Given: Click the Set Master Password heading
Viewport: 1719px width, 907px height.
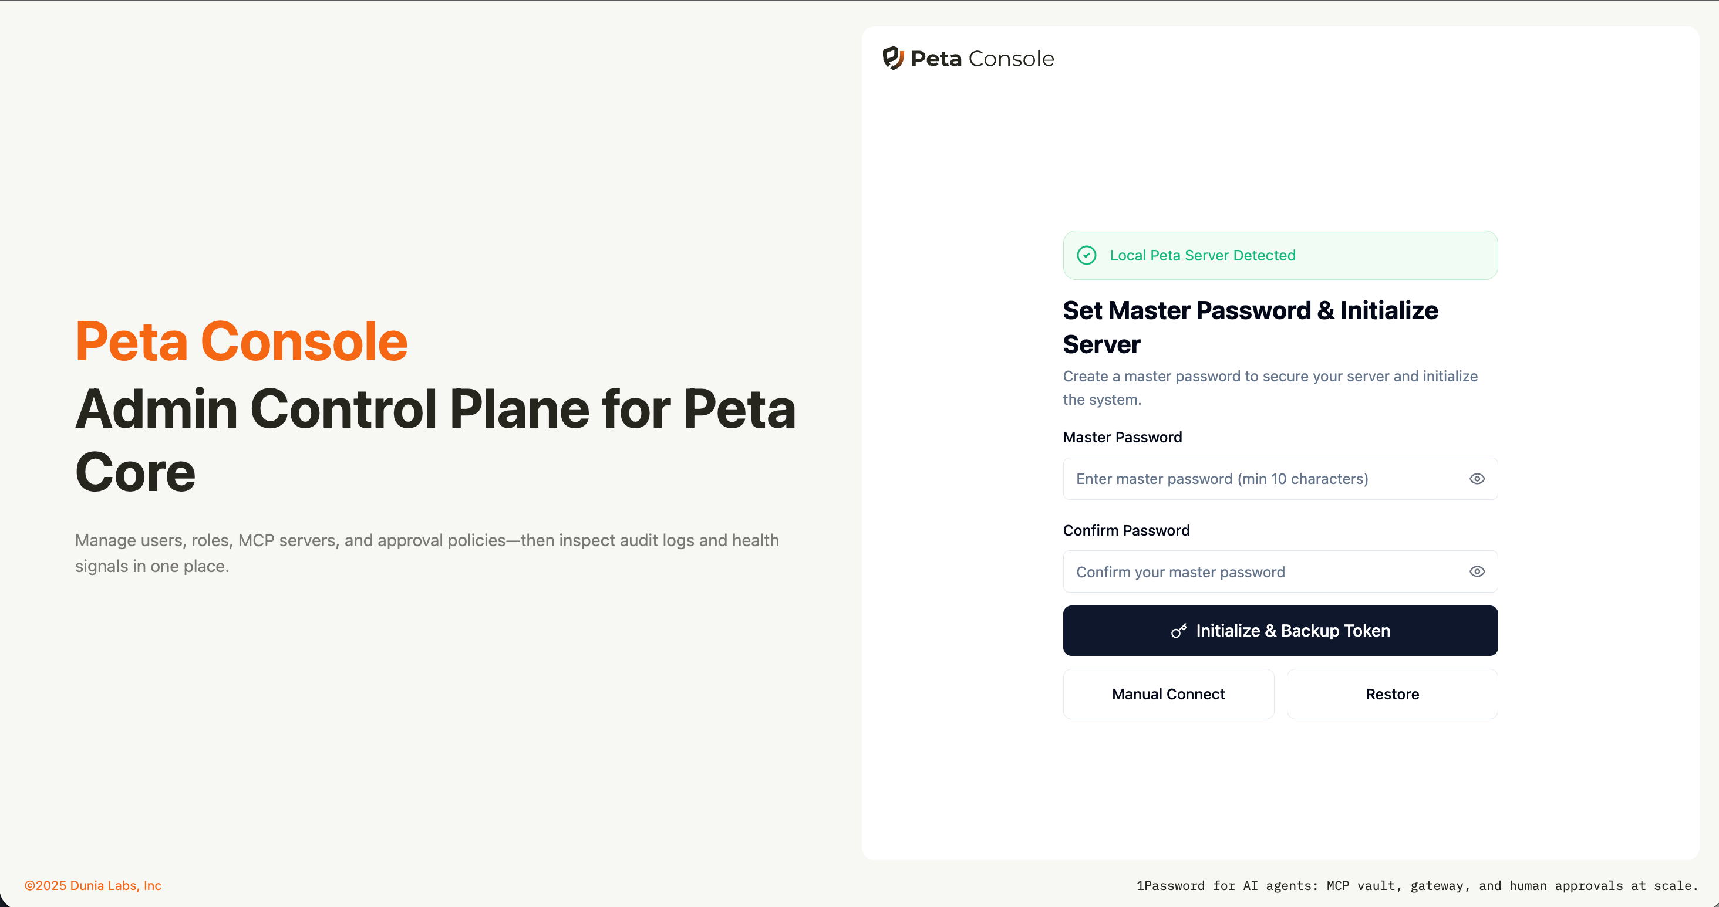Looking at the screenshot, I should [x=1250, y=327].
